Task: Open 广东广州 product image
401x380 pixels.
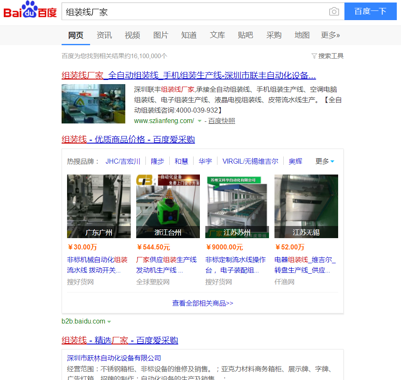Action: pyautogui.click(x=99, y=206)
